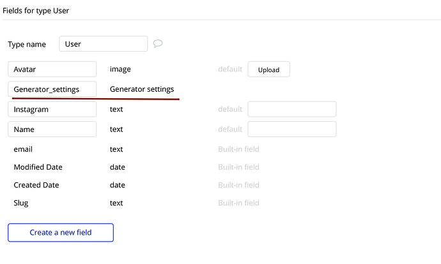Click the Generator settings field type label
Screen dimensions: 441x264
(141, 89)
